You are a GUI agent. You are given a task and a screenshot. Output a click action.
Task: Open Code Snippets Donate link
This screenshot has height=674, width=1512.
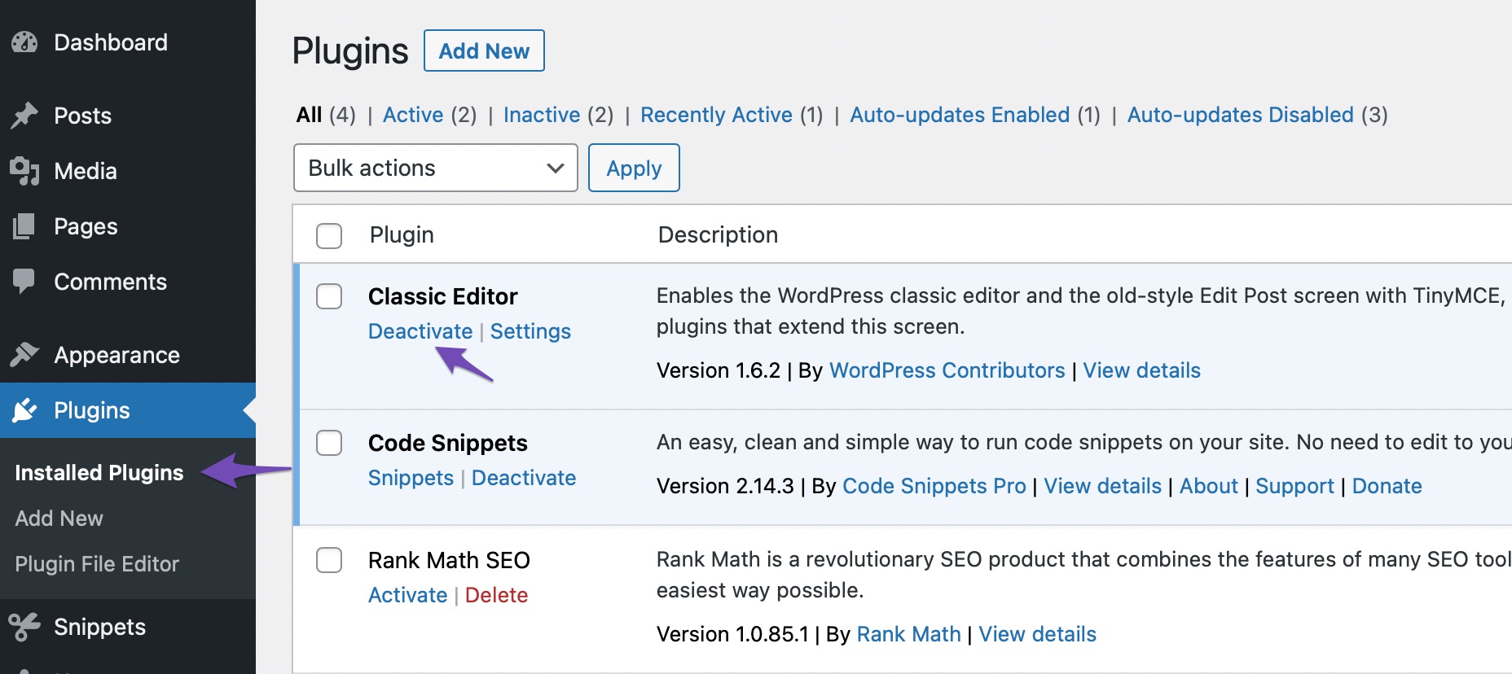pyautogui.click(x=1387, y=486)
